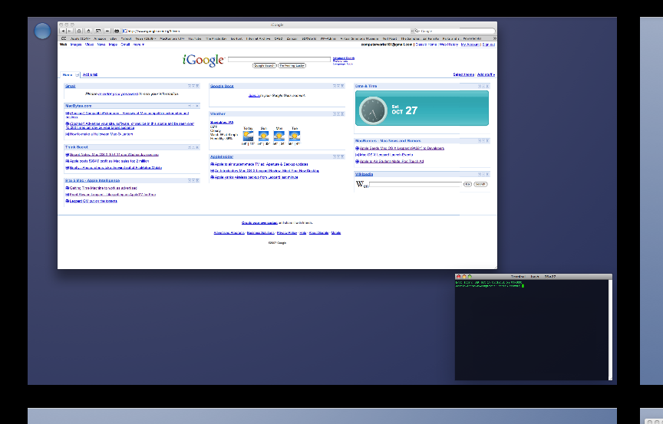Screen dimensions: 663x424
Task: Click the Wikipedia gadget Search button
Action: (480, 184)
